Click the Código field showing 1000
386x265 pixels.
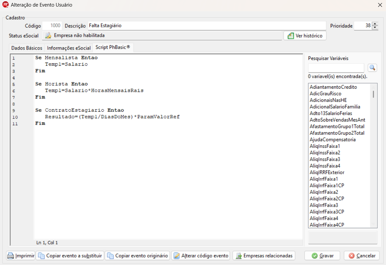pos(52,26)
